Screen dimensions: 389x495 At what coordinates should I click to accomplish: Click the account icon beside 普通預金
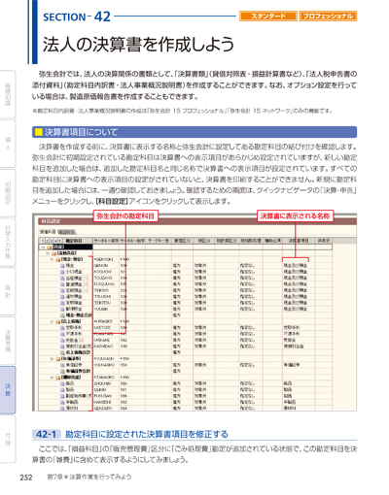(62, 284)
